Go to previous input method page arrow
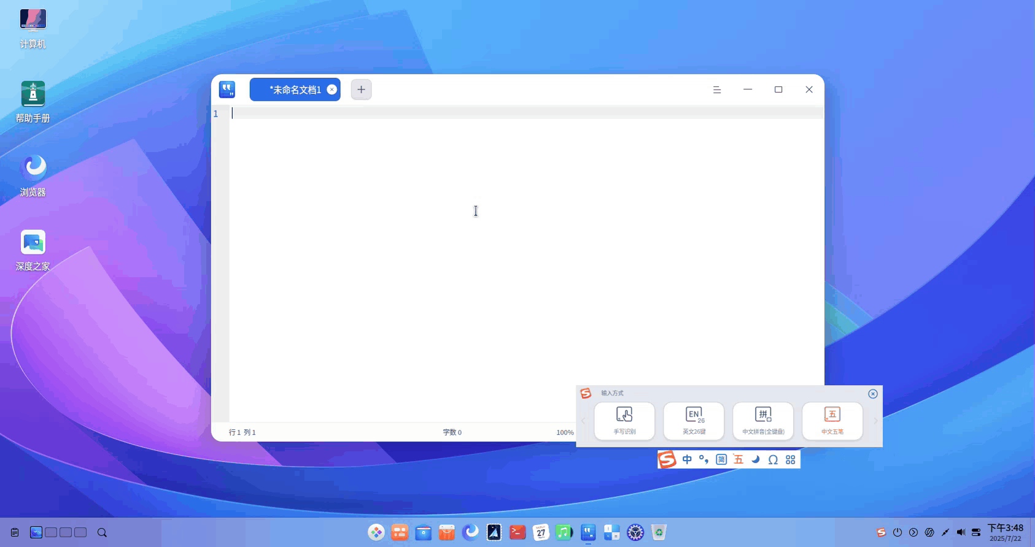1035x547 pixels. tap(583, 421)
